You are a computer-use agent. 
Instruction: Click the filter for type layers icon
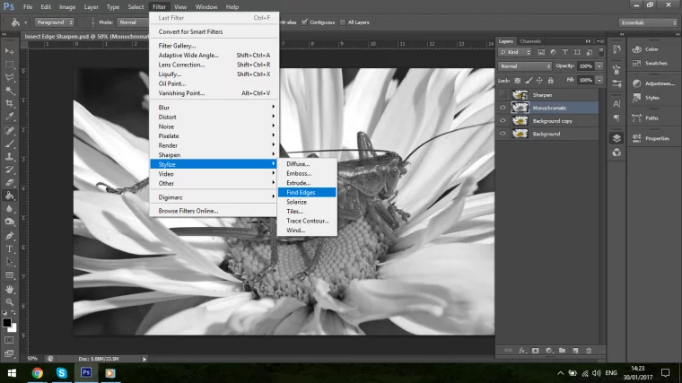[565, 52]
